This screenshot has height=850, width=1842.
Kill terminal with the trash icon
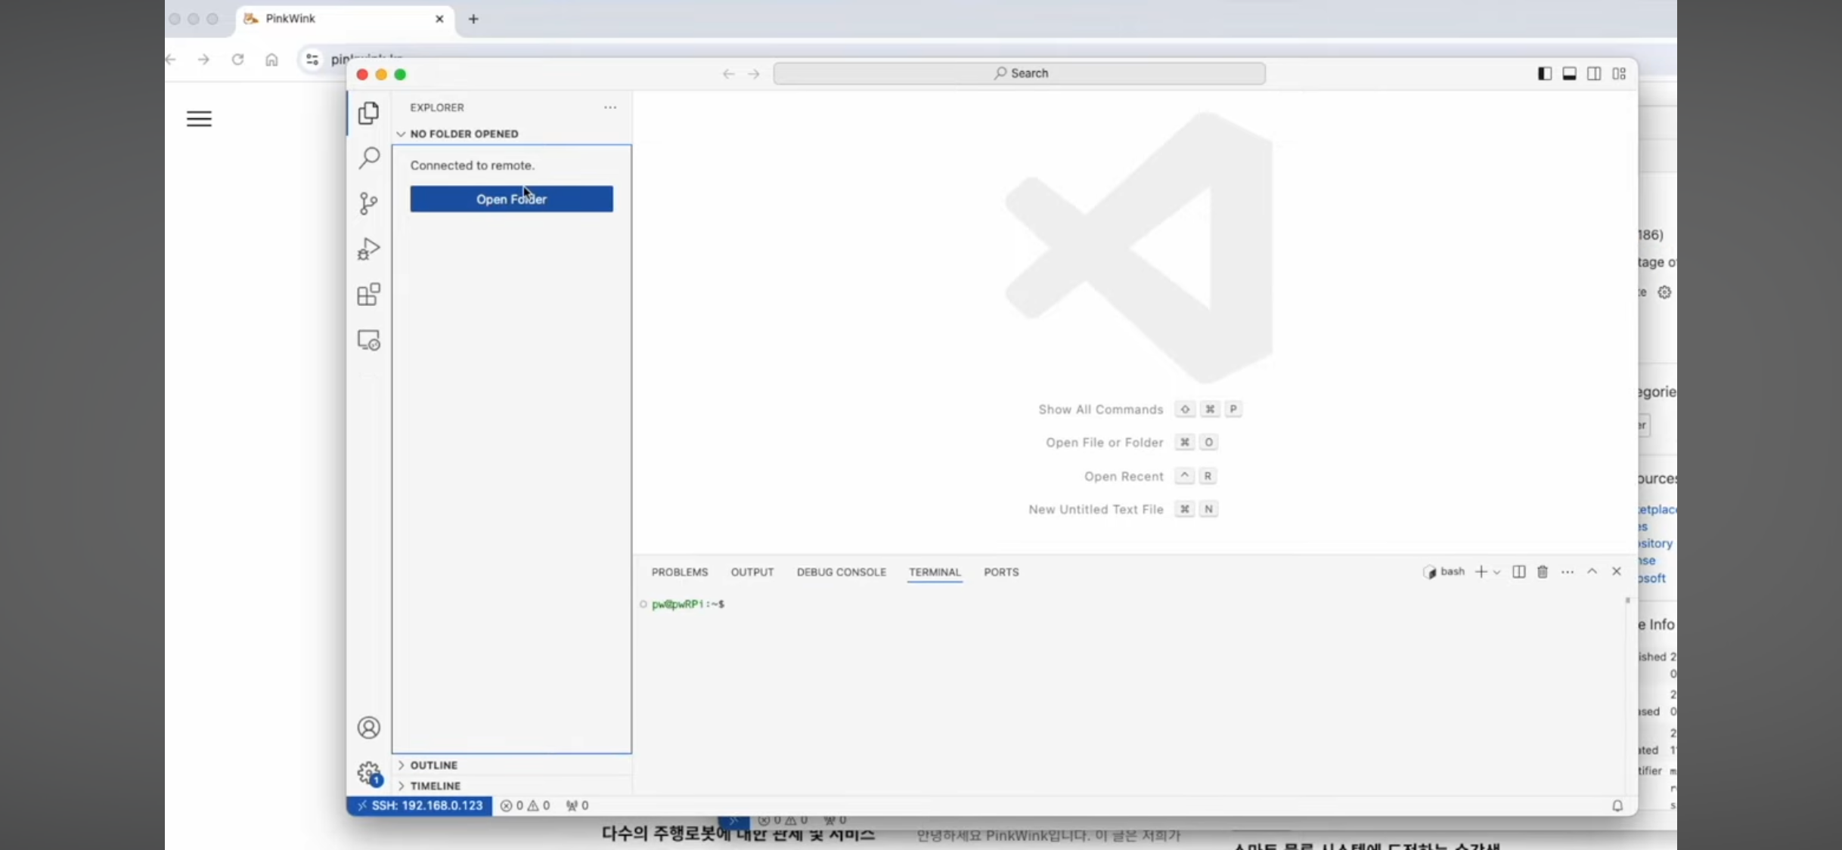(1543, 572)
